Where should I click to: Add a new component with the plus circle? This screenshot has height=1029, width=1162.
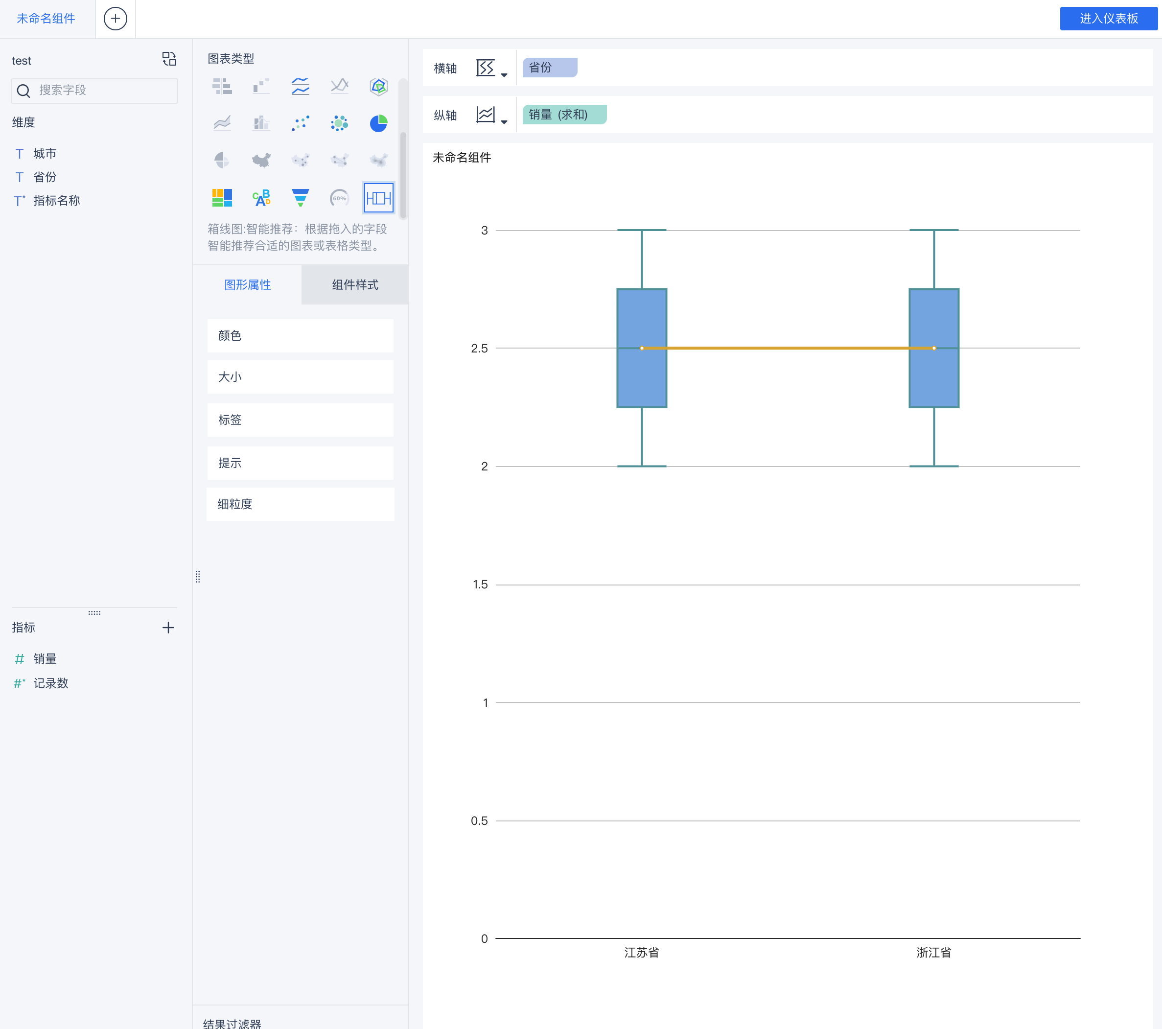(116, 19)
